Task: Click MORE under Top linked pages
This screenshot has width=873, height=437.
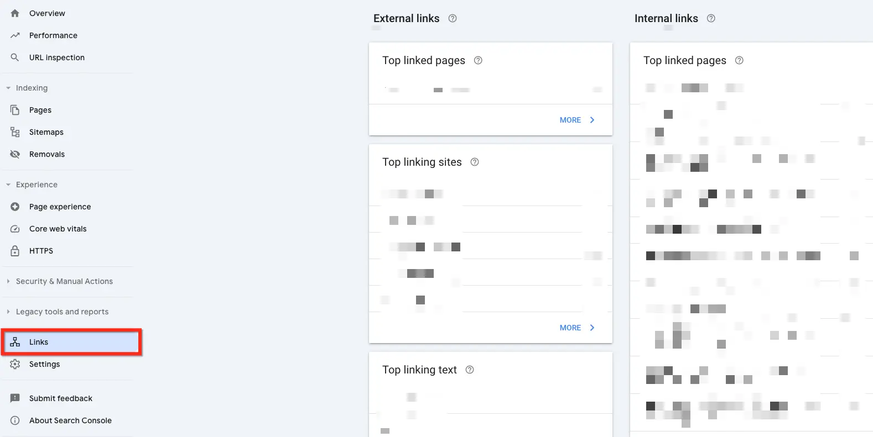Action: coord(577,120)
